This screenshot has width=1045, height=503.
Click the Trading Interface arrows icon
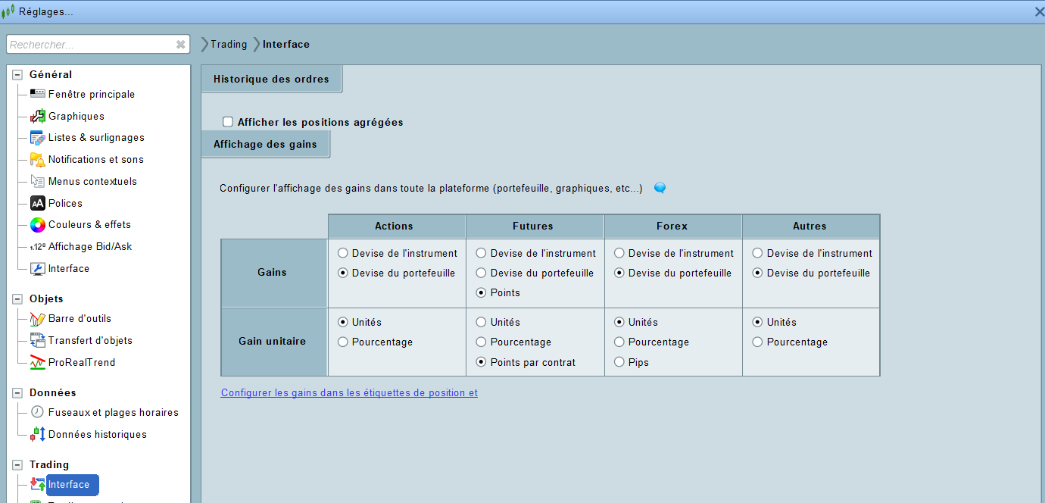(37, 484)
